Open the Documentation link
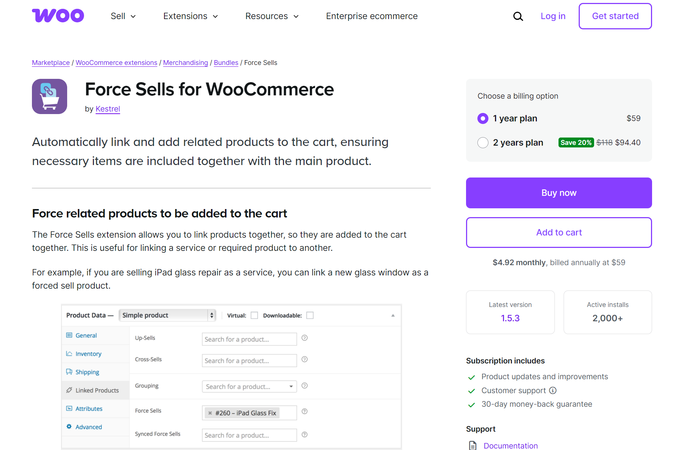The image size is (684, 450). pos(510,446)
